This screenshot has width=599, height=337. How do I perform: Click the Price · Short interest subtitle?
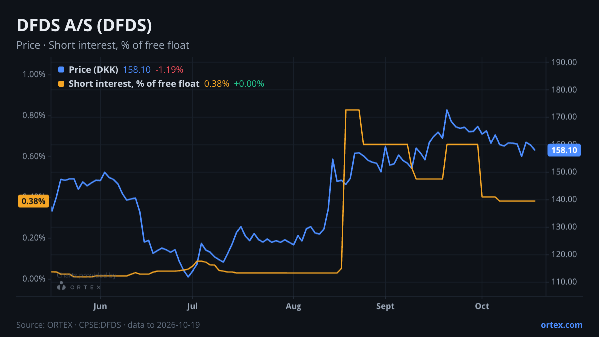coord(103,45)
